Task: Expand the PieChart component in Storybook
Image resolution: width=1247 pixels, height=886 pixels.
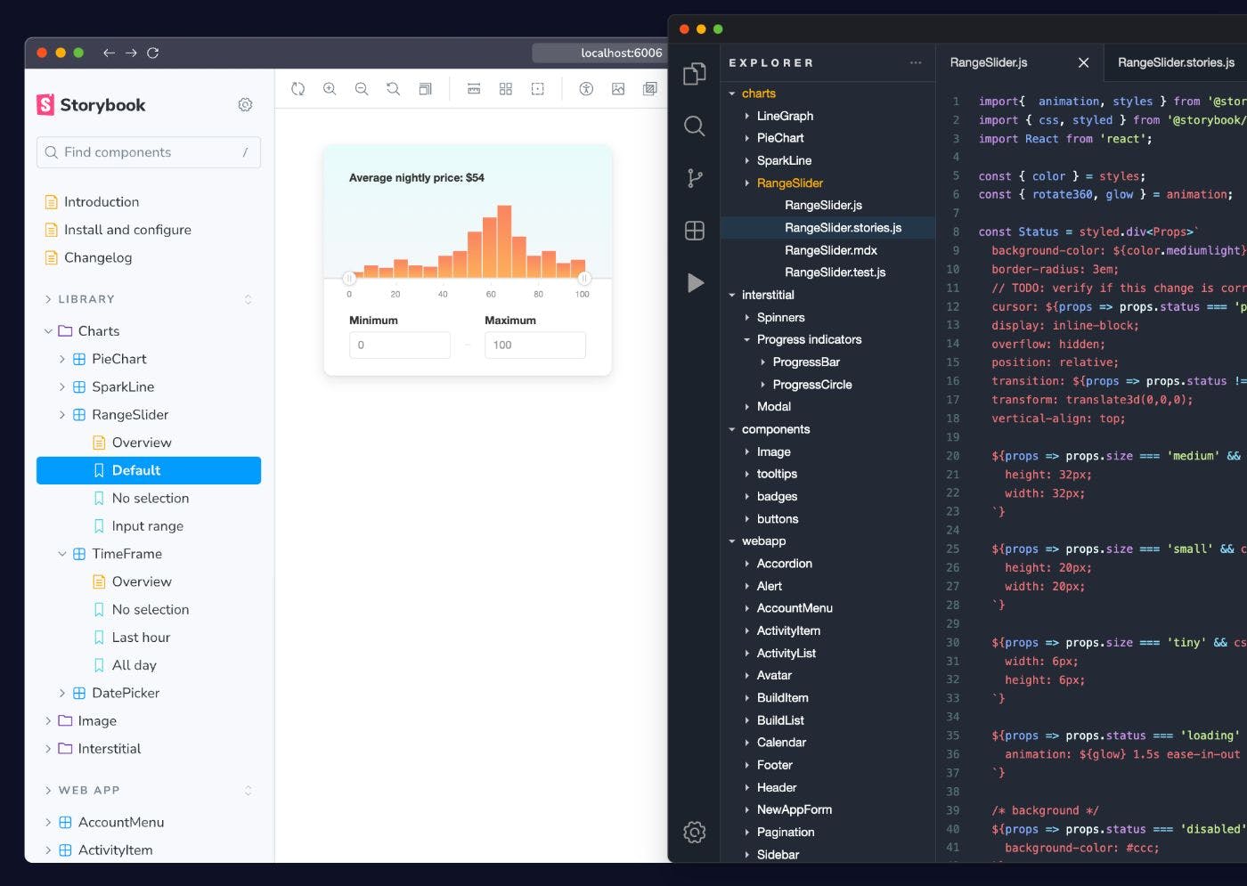Action: click(x=62, y=359)
